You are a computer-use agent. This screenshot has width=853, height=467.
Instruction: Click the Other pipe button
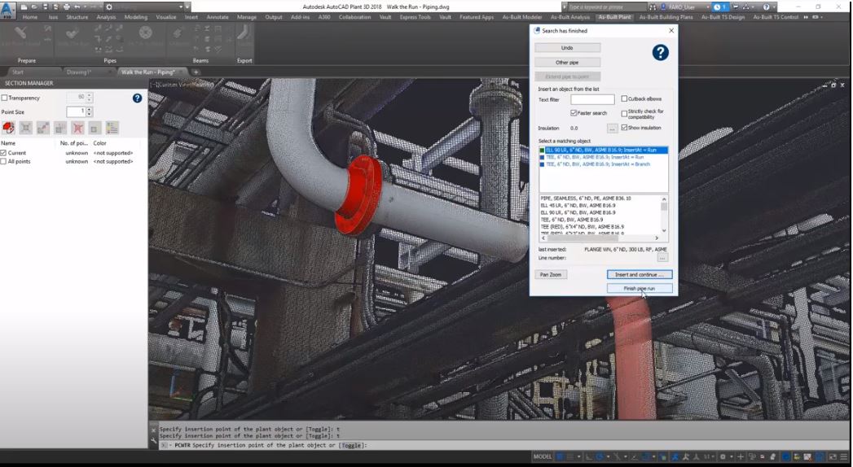pyautogui.click(x=567, y=63)
